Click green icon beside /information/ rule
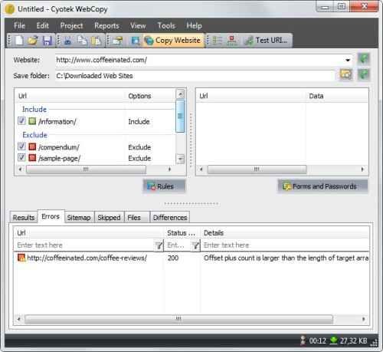Screen dimensions: 383x352 click(x=32, y=121)
